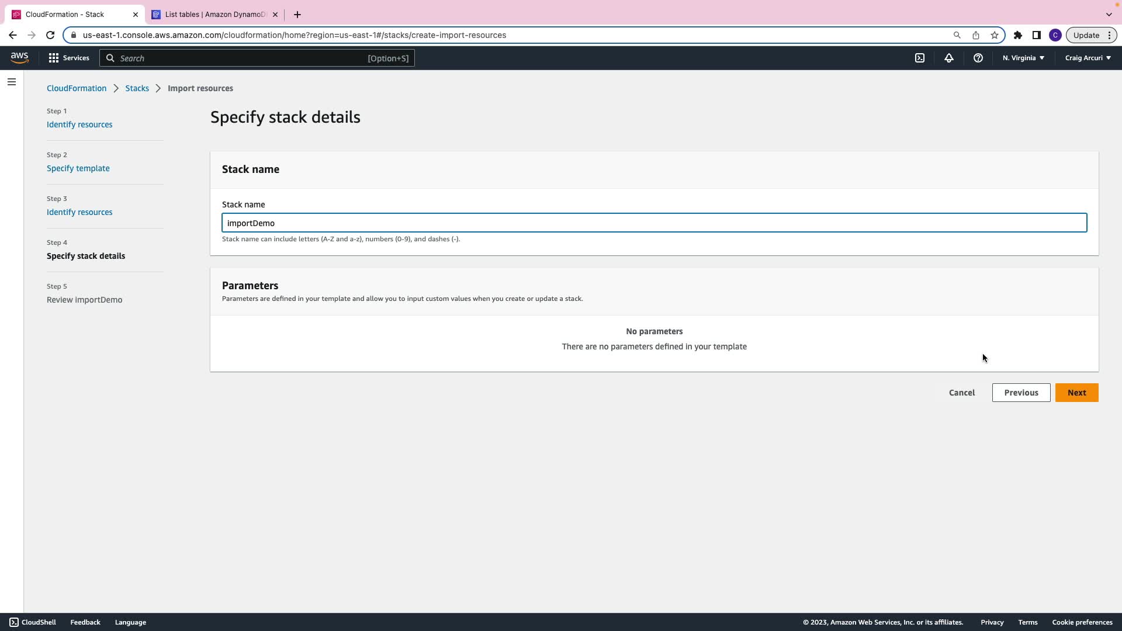Click the Previous button
Image resolution: width=1122 pixels, height=631 pixels.
click(1021, 393)
